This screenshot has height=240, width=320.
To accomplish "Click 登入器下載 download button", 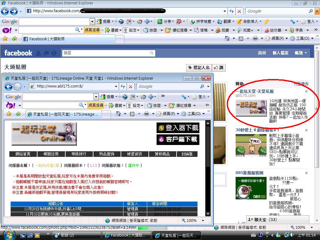I will point(178,128).
